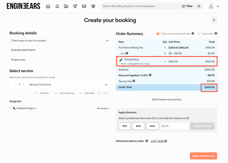The height and width of the screenshot is (163, 228).
Task: Open Mixing (Full Stems) service dropdown
Action: (106, 85)
